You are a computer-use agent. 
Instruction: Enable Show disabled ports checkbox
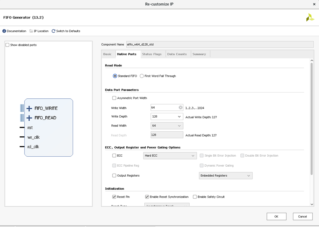[x=8, y=45]
